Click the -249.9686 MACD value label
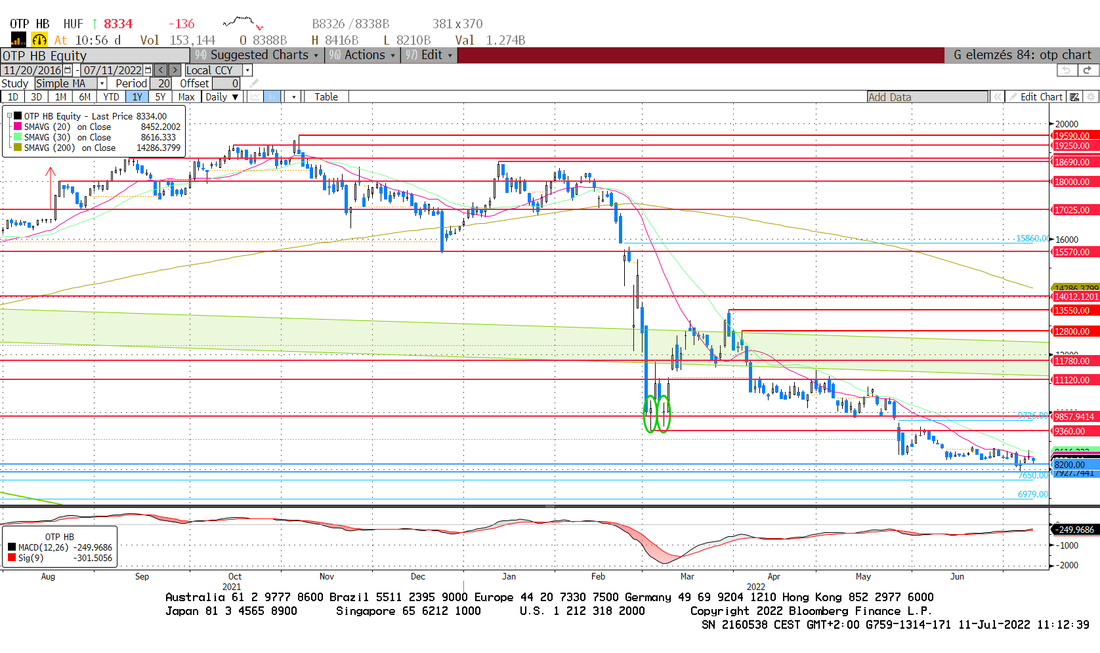The height and width of the screenshot is (653, 1100). [1076, 530]
